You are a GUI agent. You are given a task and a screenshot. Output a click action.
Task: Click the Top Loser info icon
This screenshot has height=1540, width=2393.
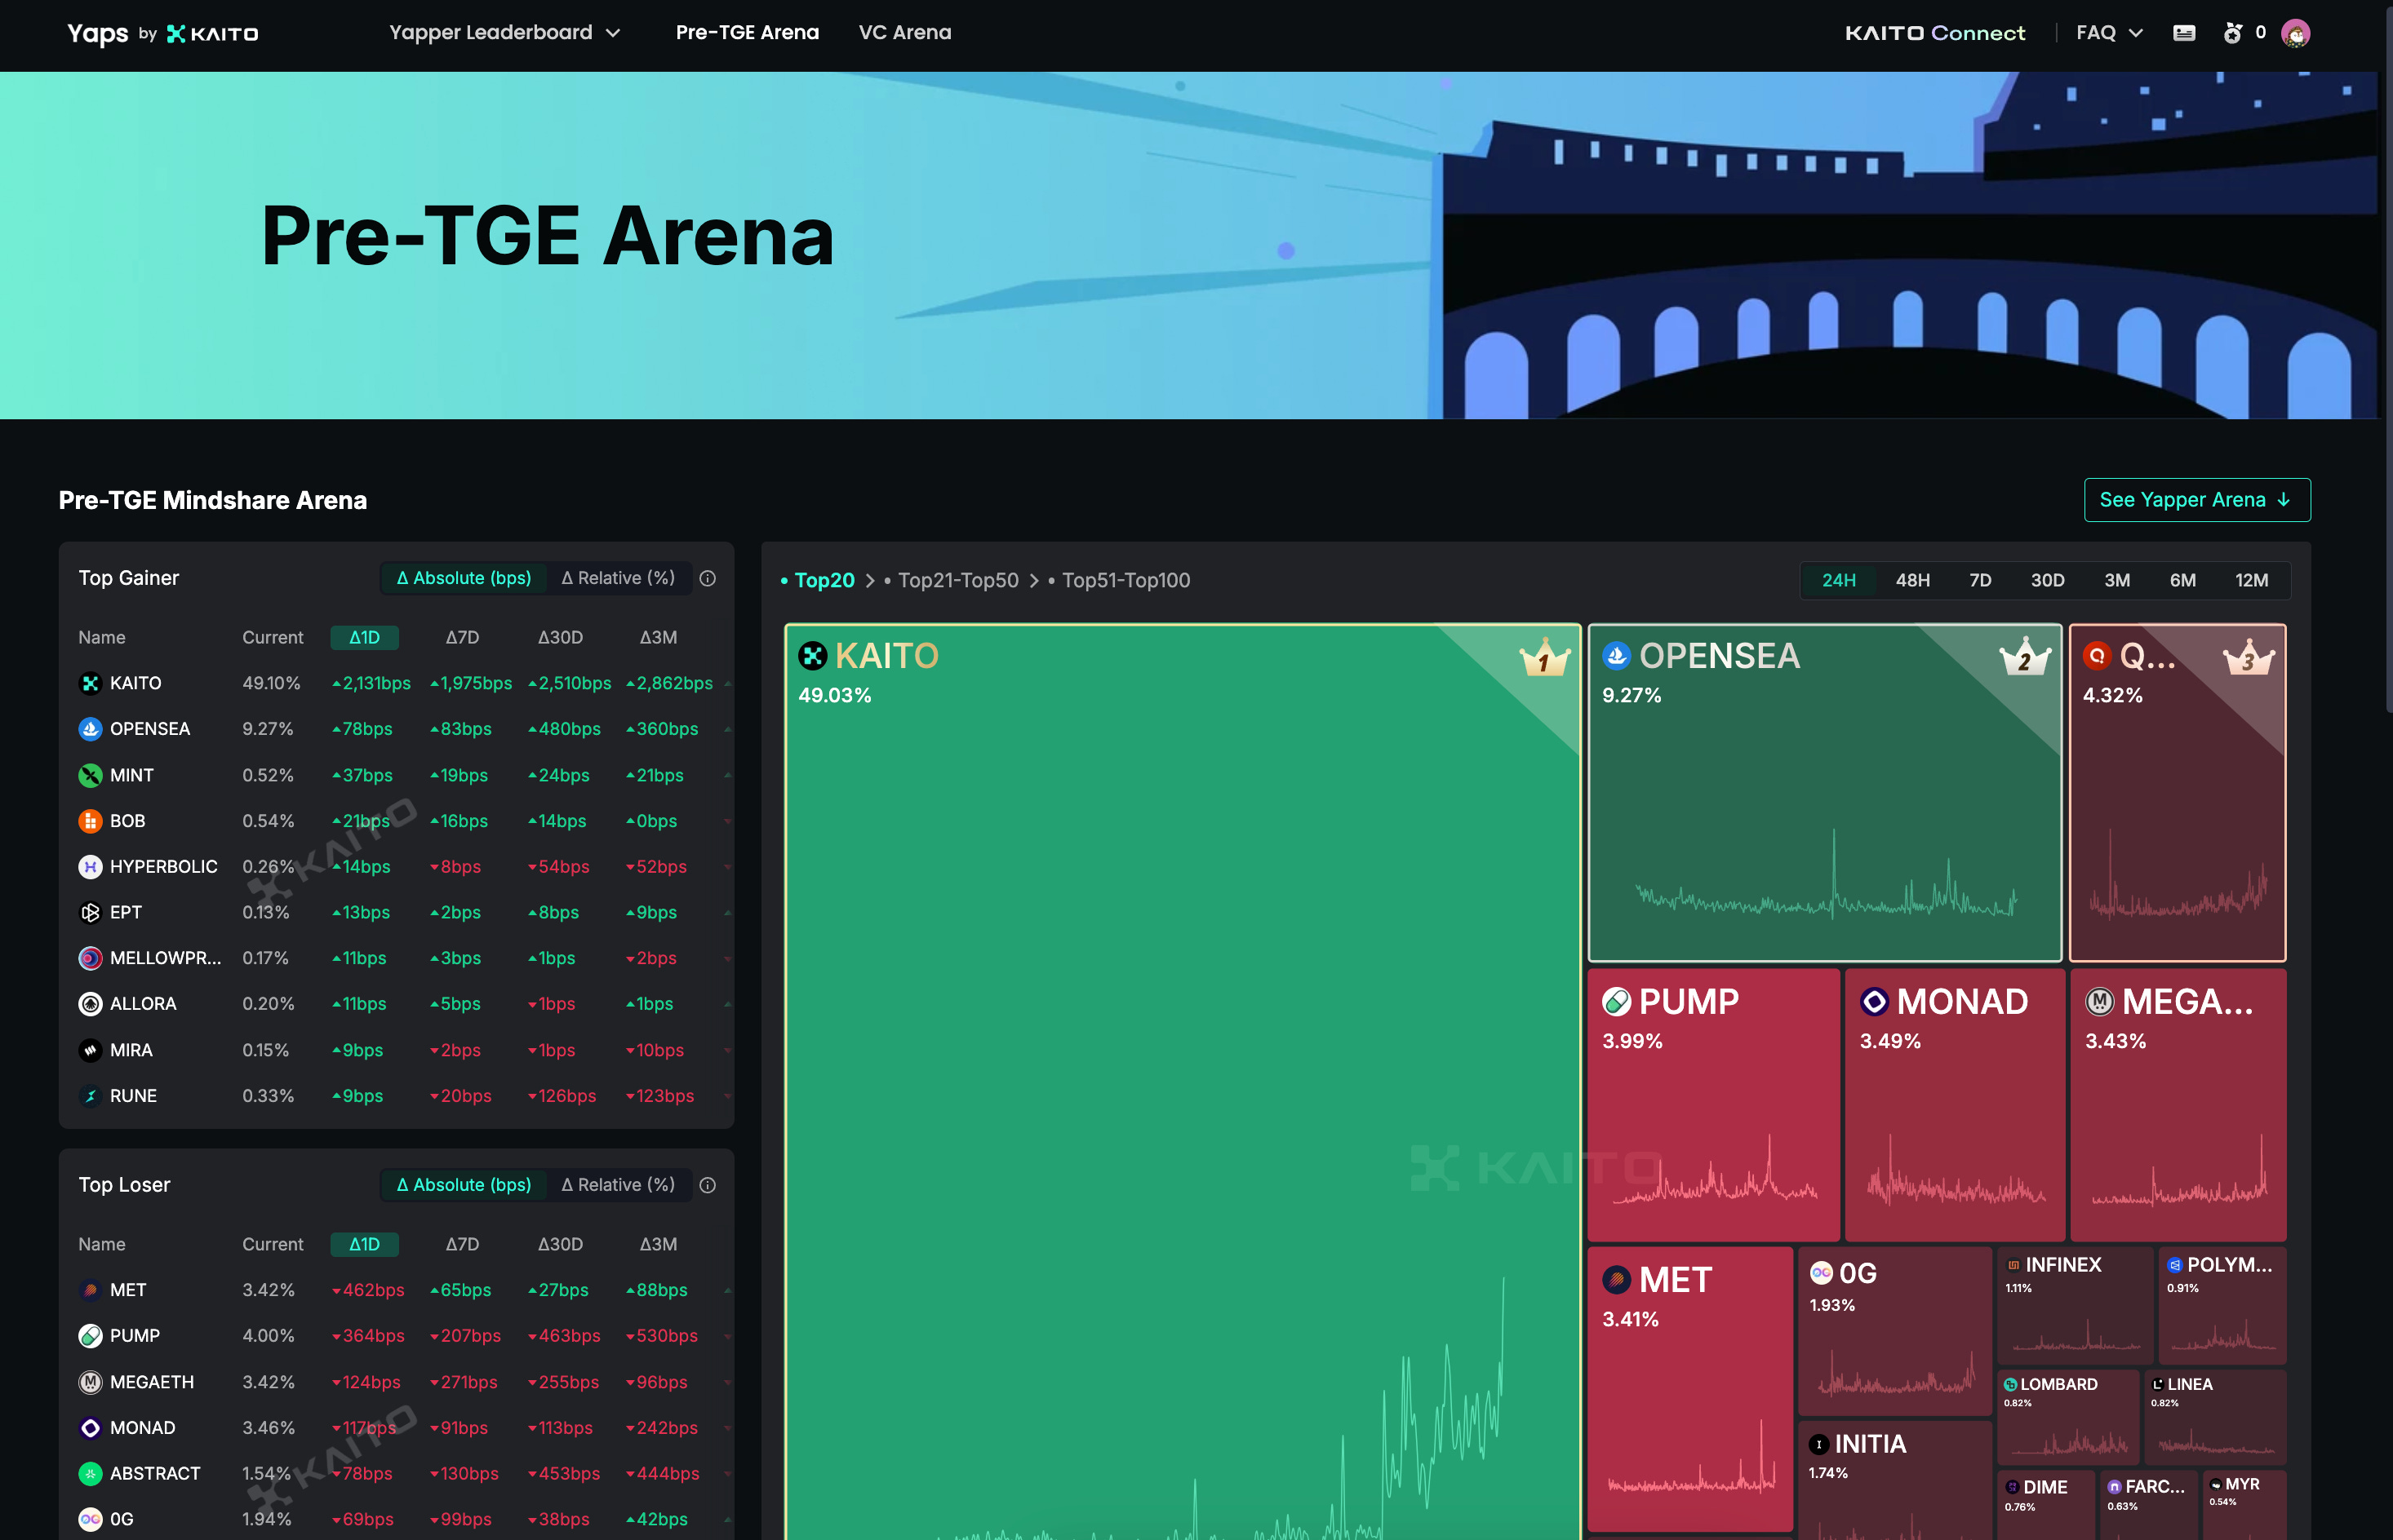tap(708, 1185)
